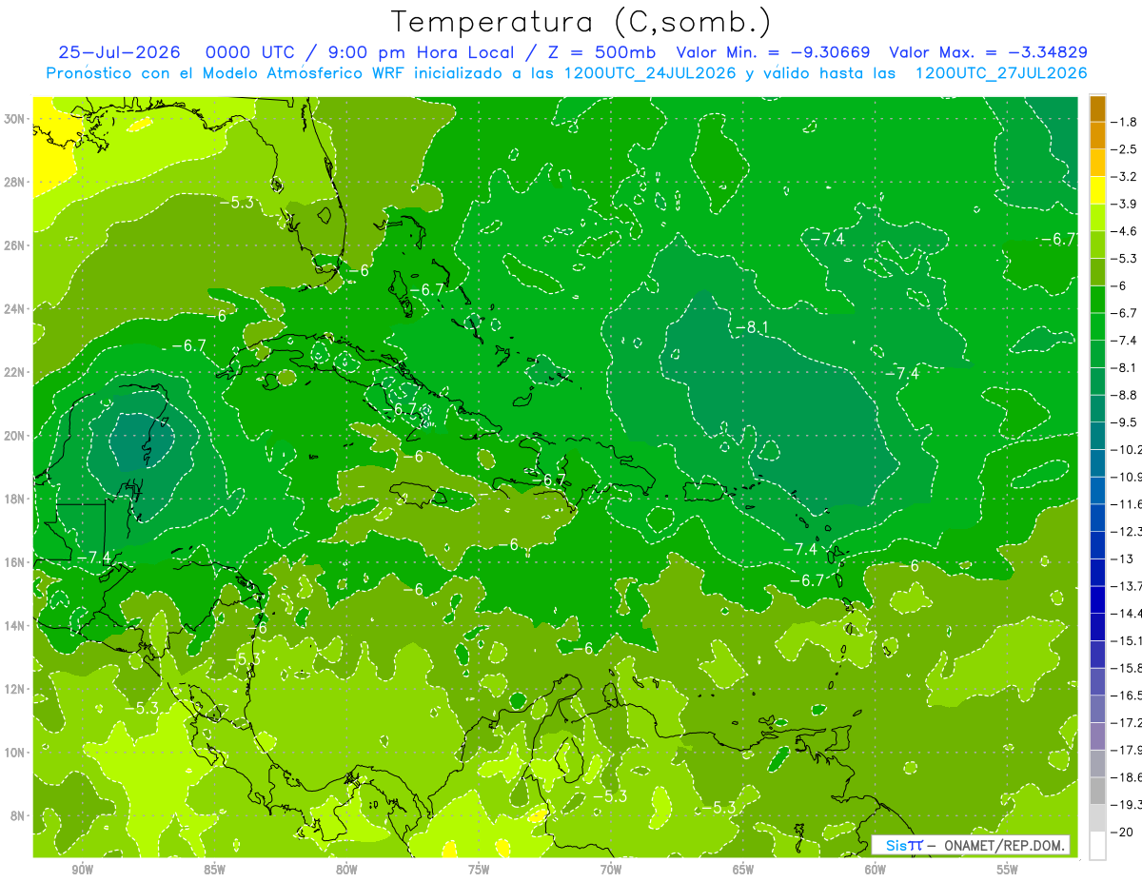This screenshot has height=882, width=1142.
Task: Click the title "Temperatura (C,somb.)"
Action: click(581, 22)
